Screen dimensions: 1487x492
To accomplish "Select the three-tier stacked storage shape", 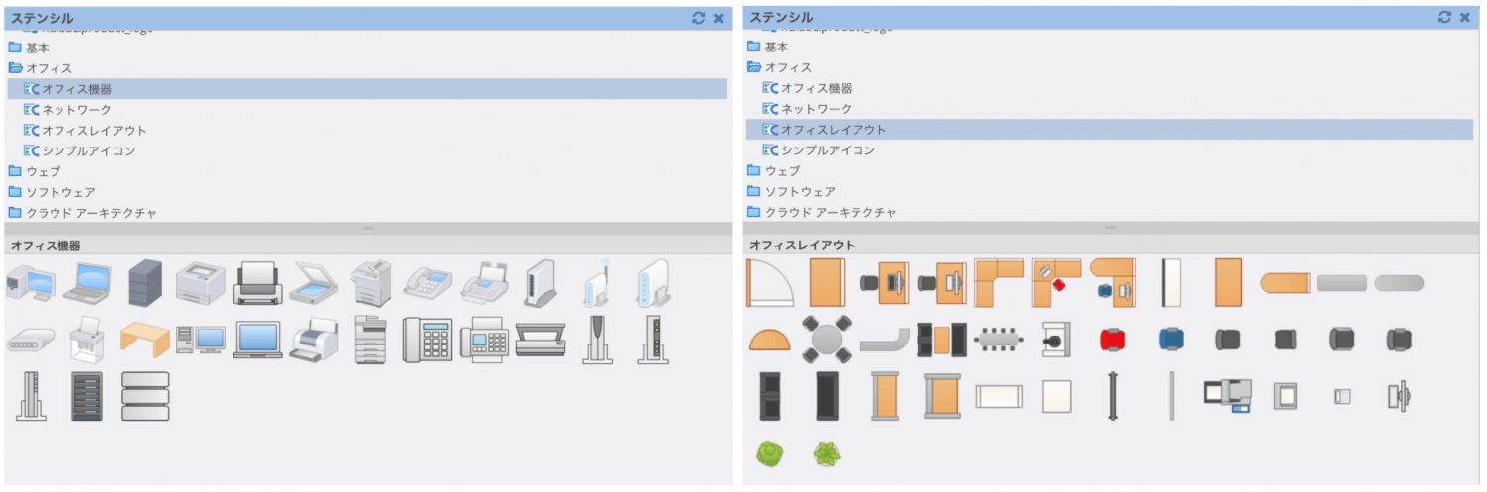I will 144,396.
